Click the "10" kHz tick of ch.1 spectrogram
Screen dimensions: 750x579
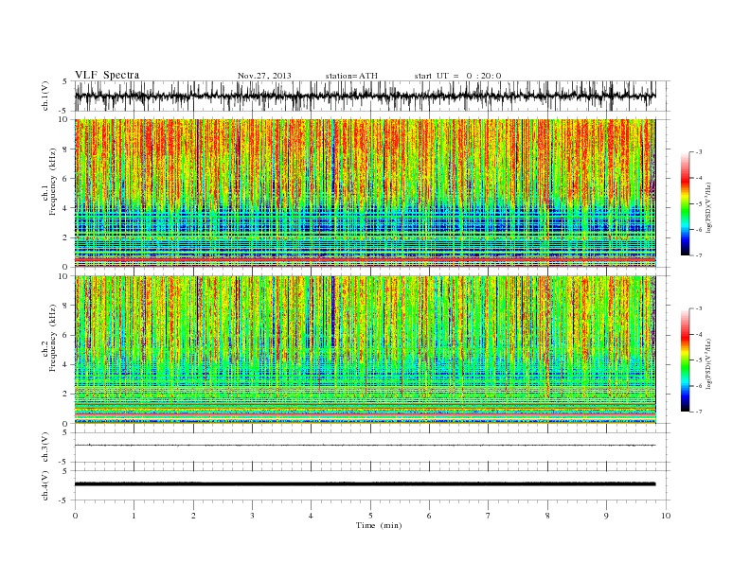[x=63, y=119]
